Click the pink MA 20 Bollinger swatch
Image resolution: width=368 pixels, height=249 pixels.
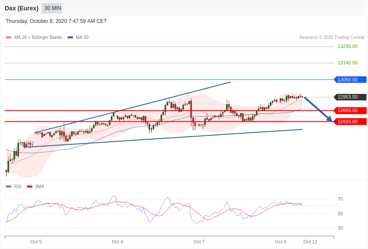(x=9, y=38)
